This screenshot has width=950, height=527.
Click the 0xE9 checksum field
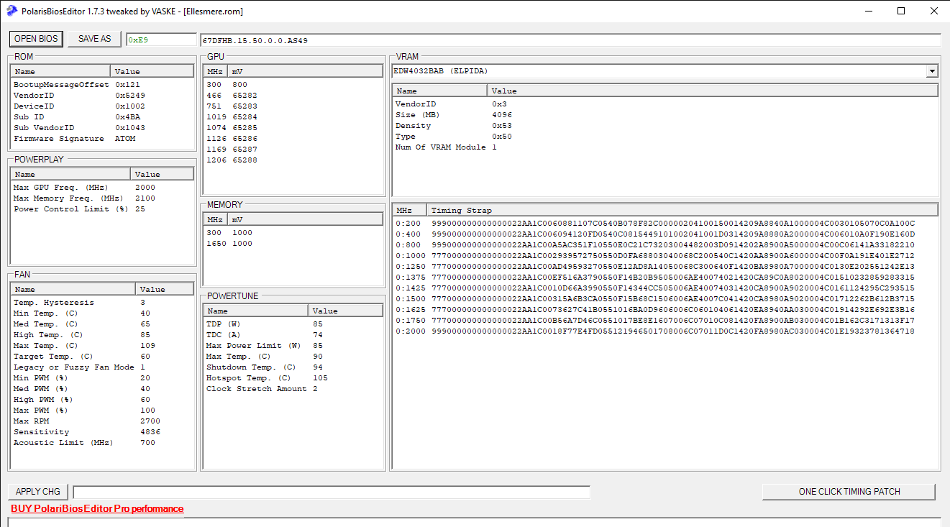(x=161, y=40)
